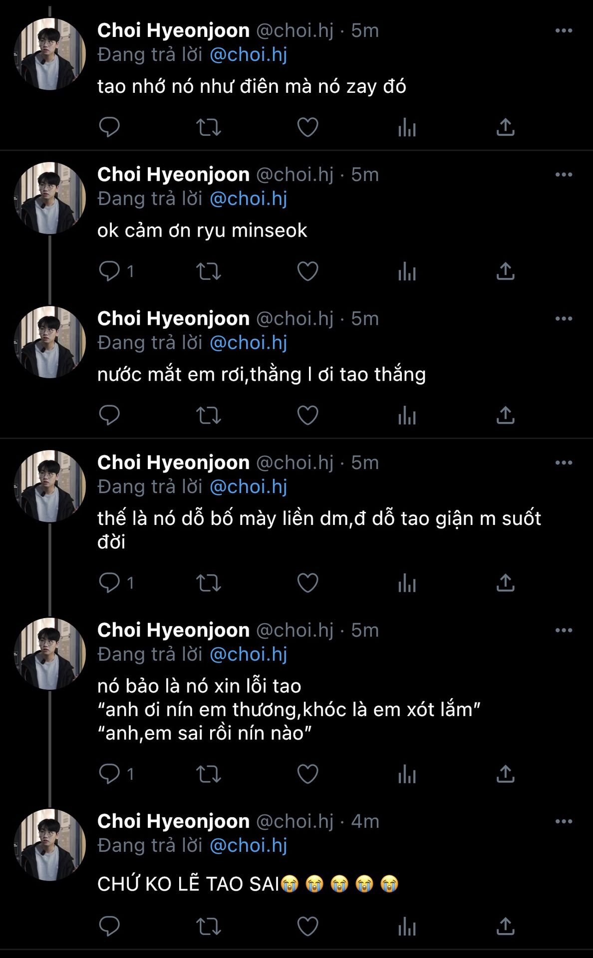593x958 pixels.
Task: Retweet the "nó bảo là nó xin lỗi tao" tweet
Action: (208, 774)
